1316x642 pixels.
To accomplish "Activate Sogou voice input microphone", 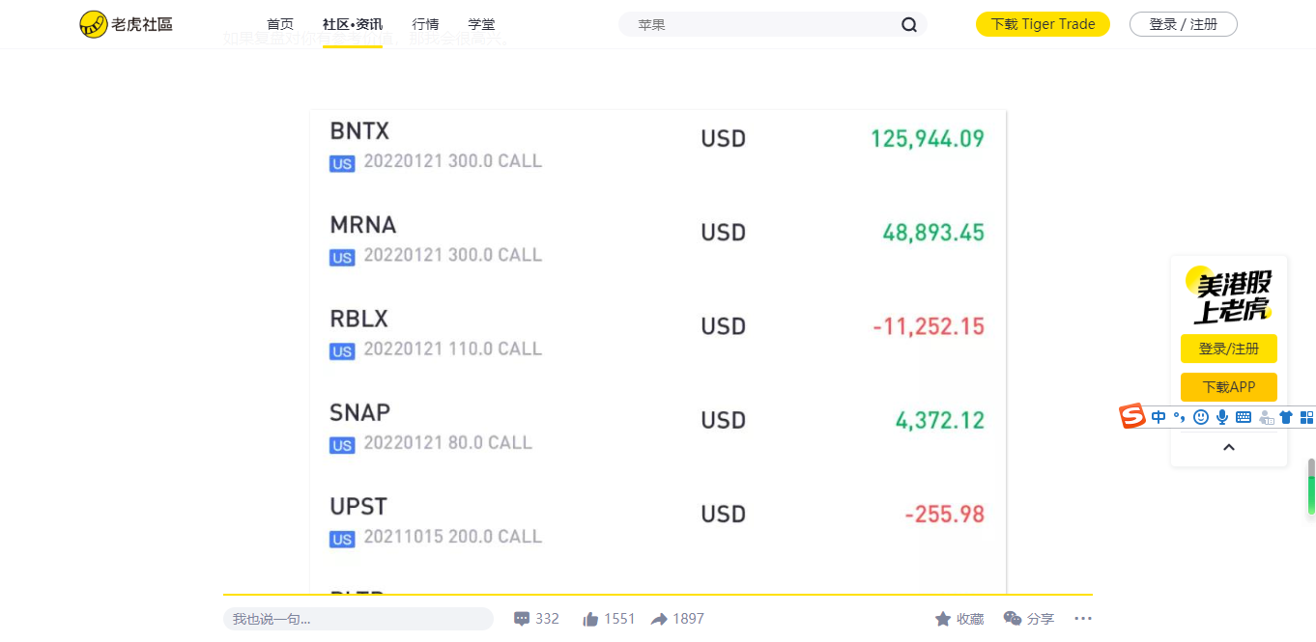I will 1222,417.
